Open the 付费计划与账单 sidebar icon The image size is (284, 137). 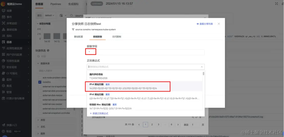pos(3,98)
